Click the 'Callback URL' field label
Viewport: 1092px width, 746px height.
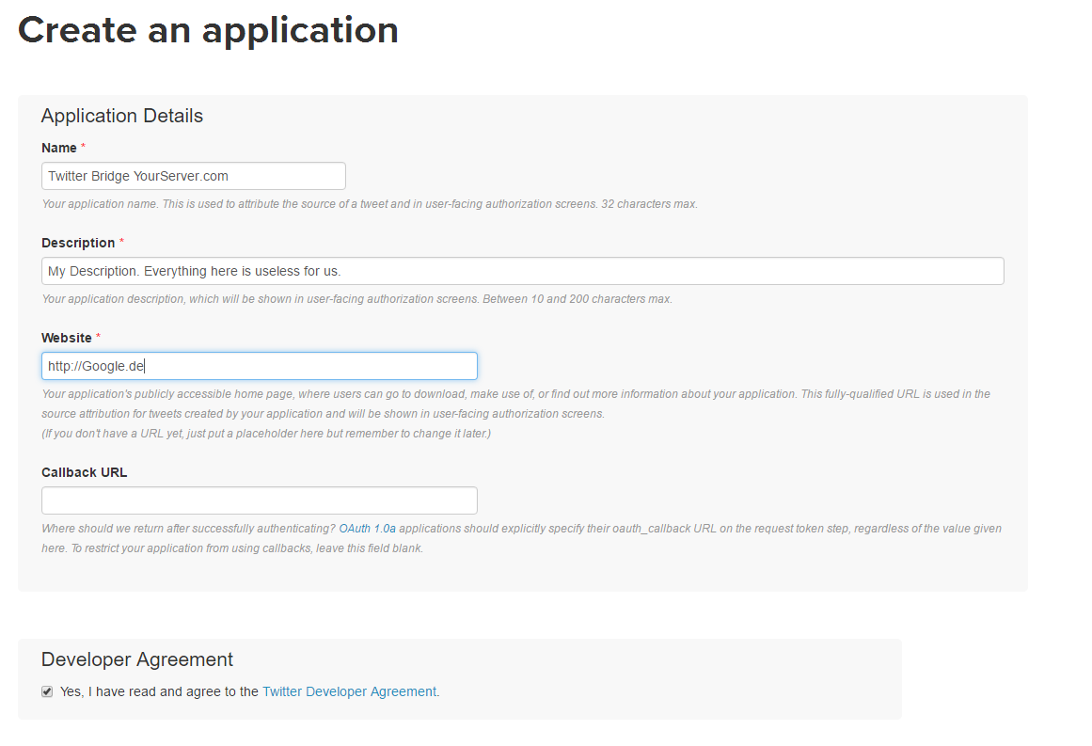coord(85,472)
